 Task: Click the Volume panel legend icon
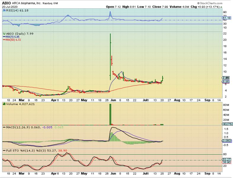4,104
